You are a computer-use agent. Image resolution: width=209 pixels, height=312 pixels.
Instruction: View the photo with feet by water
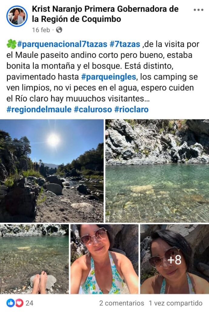34,259
